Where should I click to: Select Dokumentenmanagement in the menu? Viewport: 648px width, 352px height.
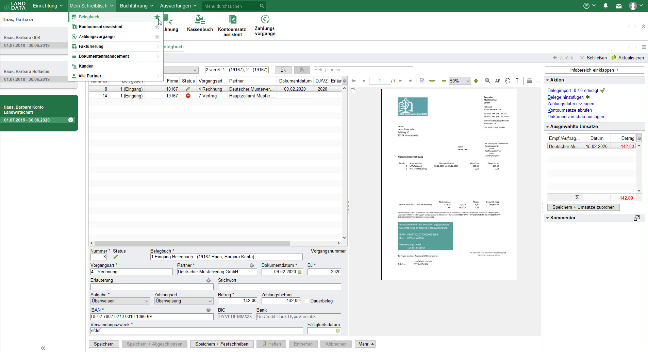(x=104, y=56)
